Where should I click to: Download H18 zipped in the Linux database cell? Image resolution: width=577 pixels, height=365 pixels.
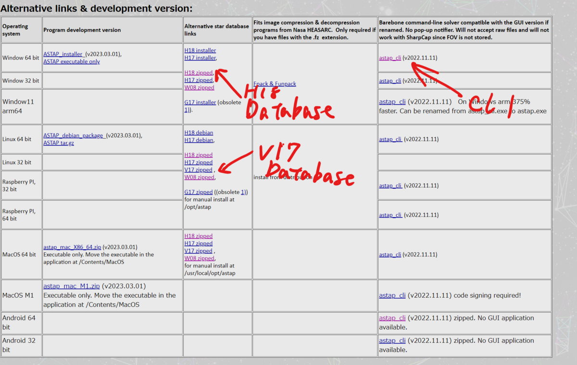pos(199,155)
